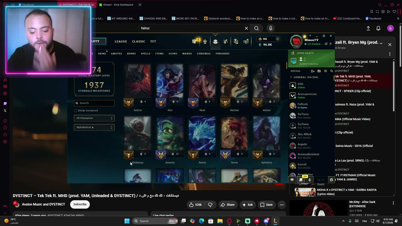The height and width of the screenshot is (226, 402).
Task: Open YouTube notifications bell
Action: coord(378,28)
